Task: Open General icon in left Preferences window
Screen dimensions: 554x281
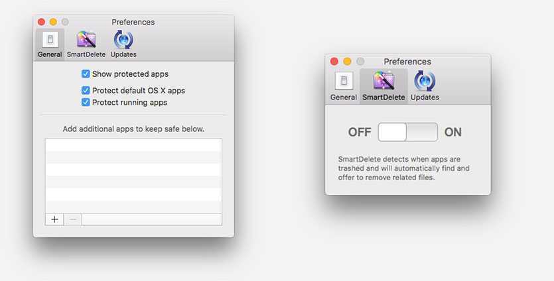Action: click(x=50, y=40)
